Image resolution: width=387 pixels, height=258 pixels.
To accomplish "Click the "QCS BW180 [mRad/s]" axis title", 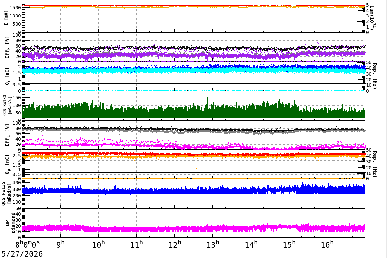I will [7, 105].
